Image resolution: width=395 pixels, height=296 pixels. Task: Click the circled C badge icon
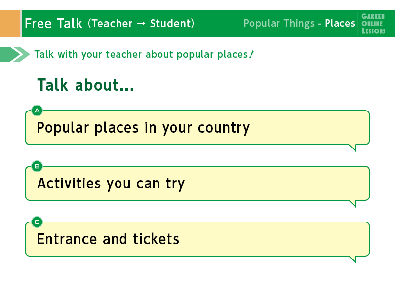click(37, 222)
